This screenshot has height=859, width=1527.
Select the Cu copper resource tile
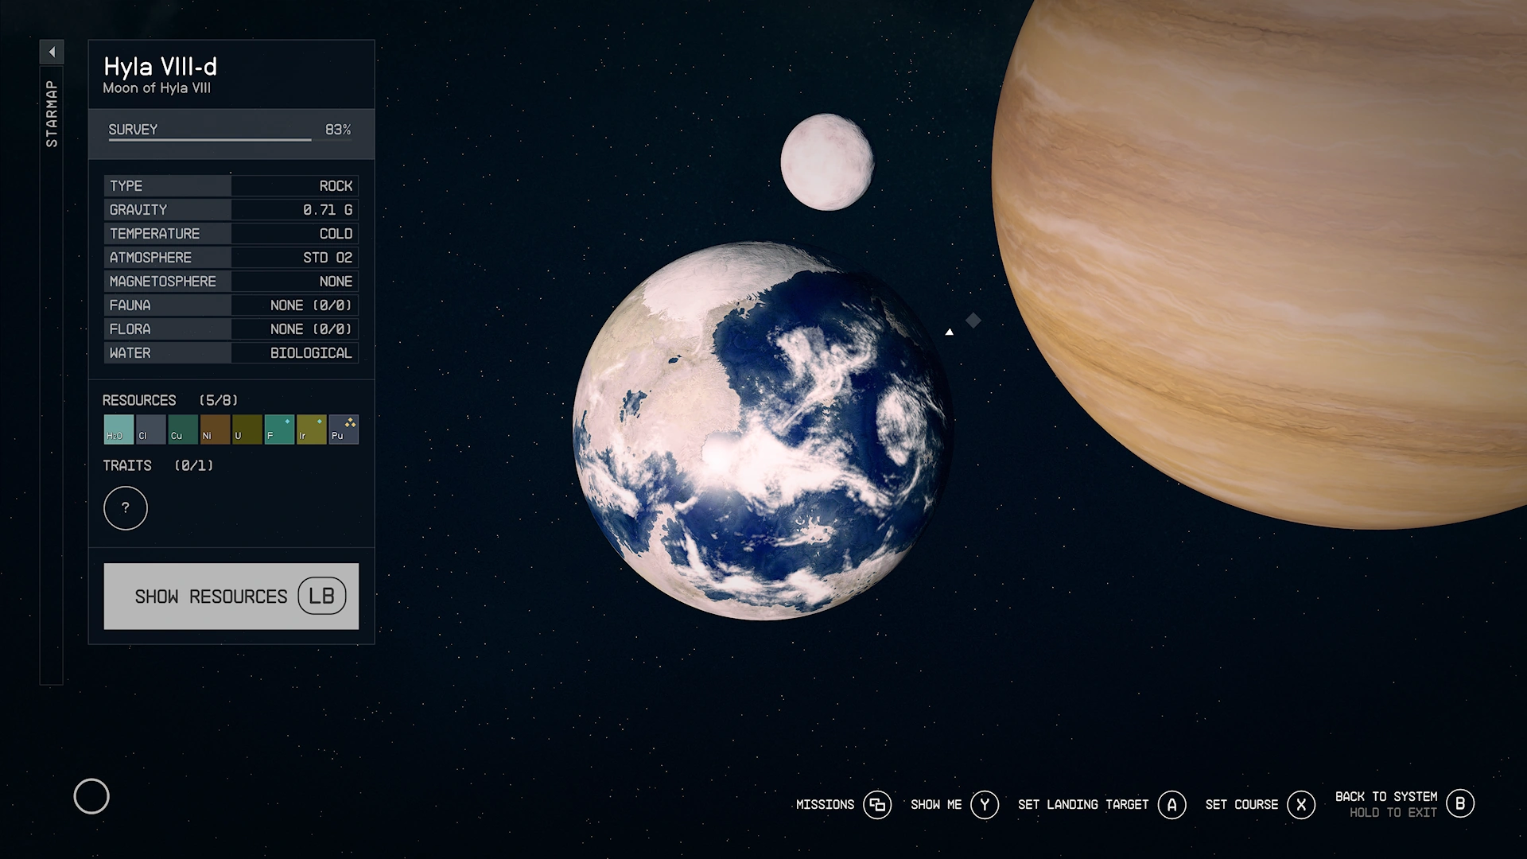(x=183, y=429)
